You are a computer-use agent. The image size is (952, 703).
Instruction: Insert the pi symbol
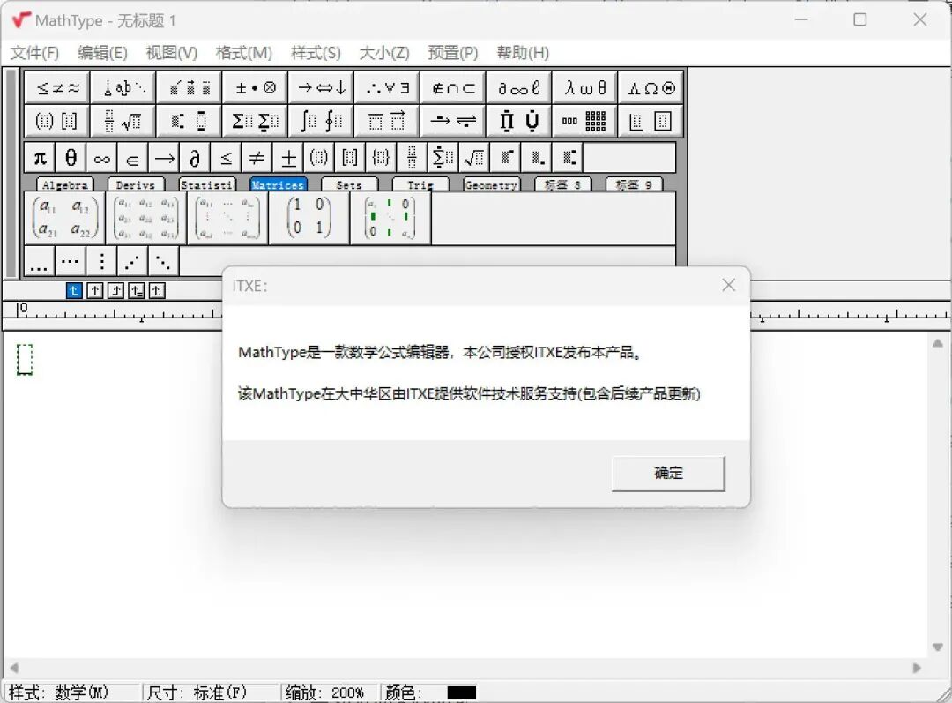tap(40, 159)
